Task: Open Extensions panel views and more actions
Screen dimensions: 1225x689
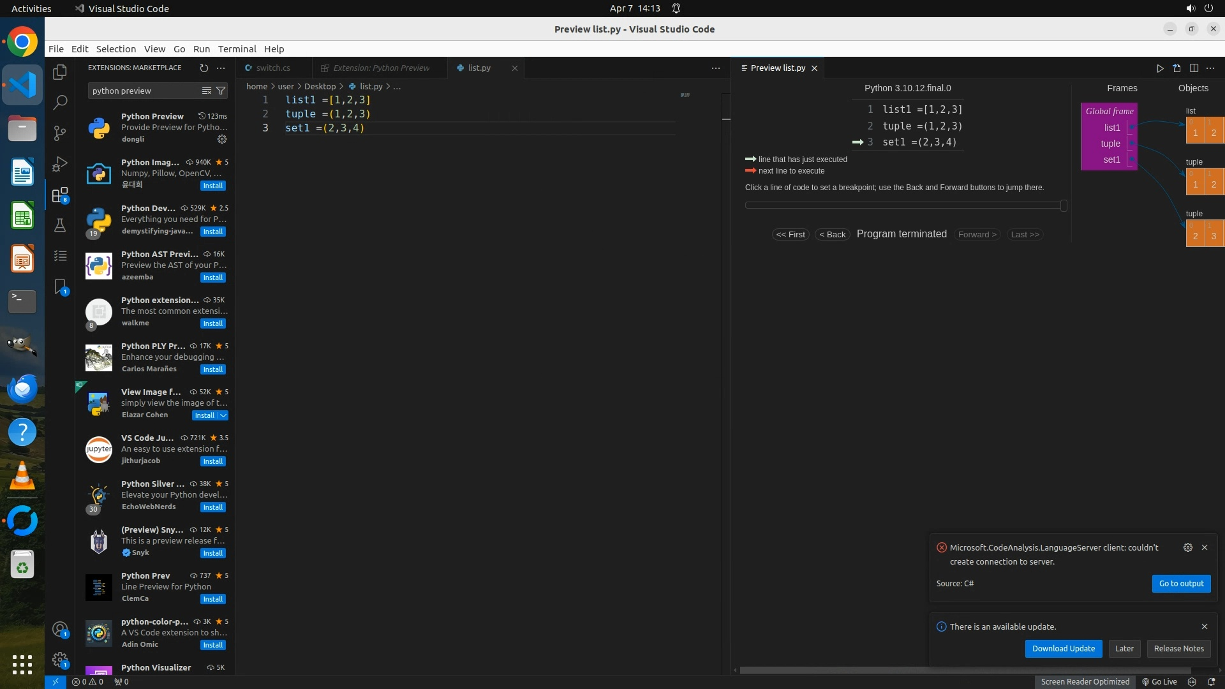Action: 221,68
